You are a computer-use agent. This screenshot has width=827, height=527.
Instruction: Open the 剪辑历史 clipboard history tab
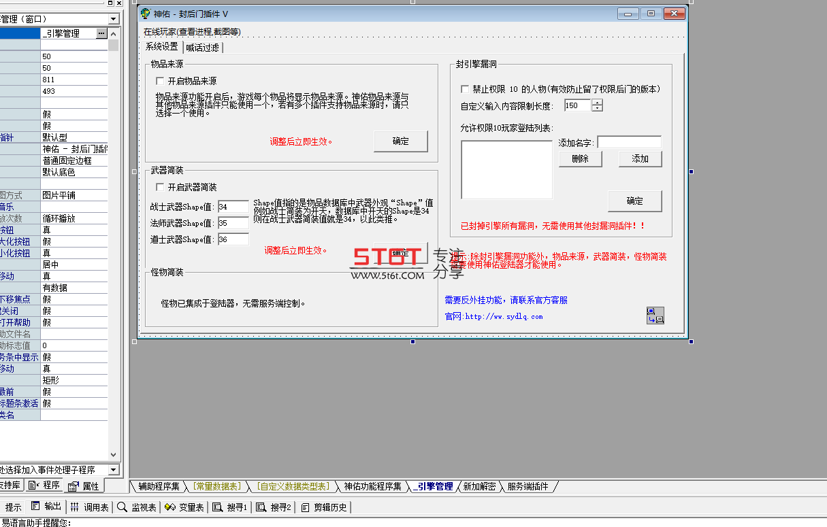[x=324, y=507]
